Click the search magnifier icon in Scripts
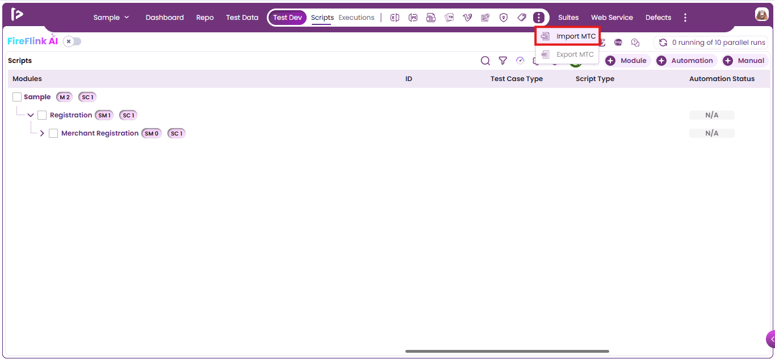Viewport: 775px width, 359px height. (485, 61)
